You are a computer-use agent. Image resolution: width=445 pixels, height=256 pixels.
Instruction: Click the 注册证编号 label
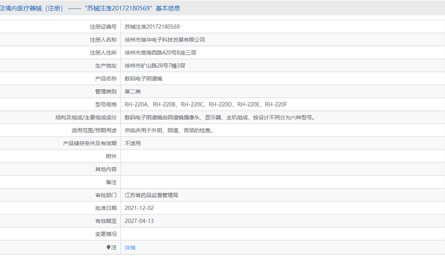click(103, 27)
